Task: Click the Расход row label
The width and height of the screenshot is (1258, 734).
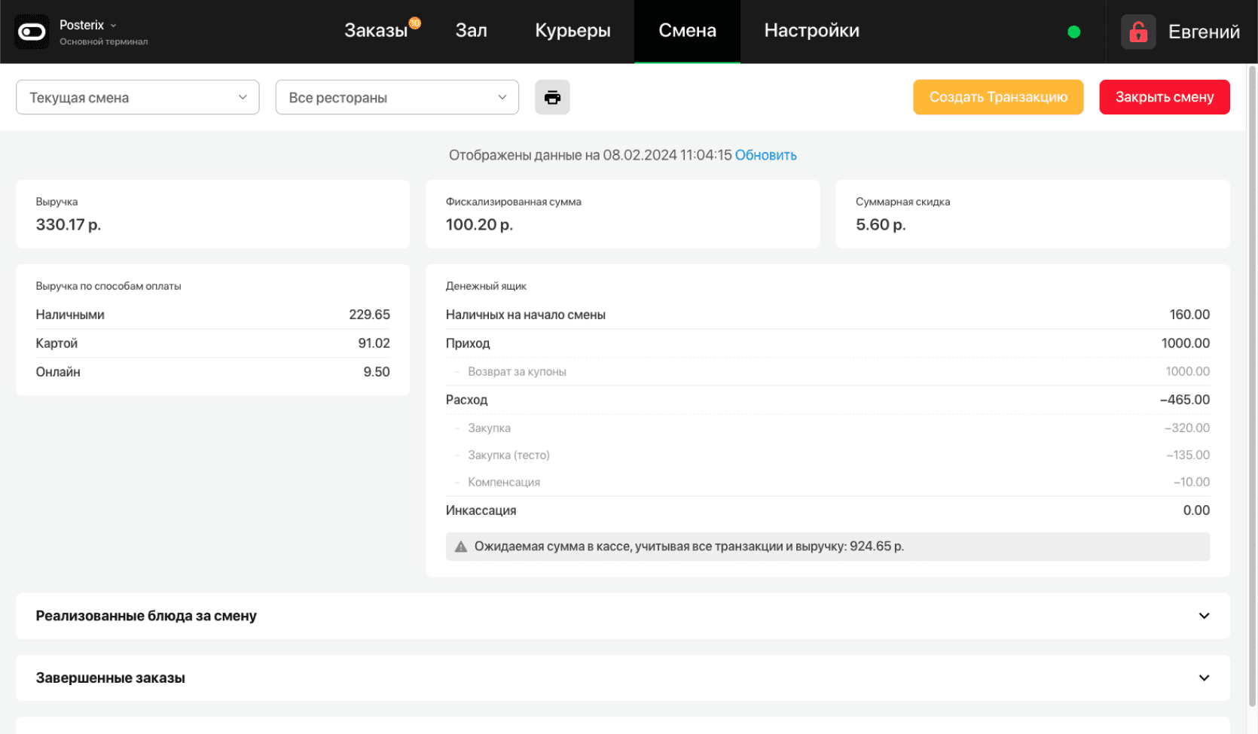Action: click(466, 400)
